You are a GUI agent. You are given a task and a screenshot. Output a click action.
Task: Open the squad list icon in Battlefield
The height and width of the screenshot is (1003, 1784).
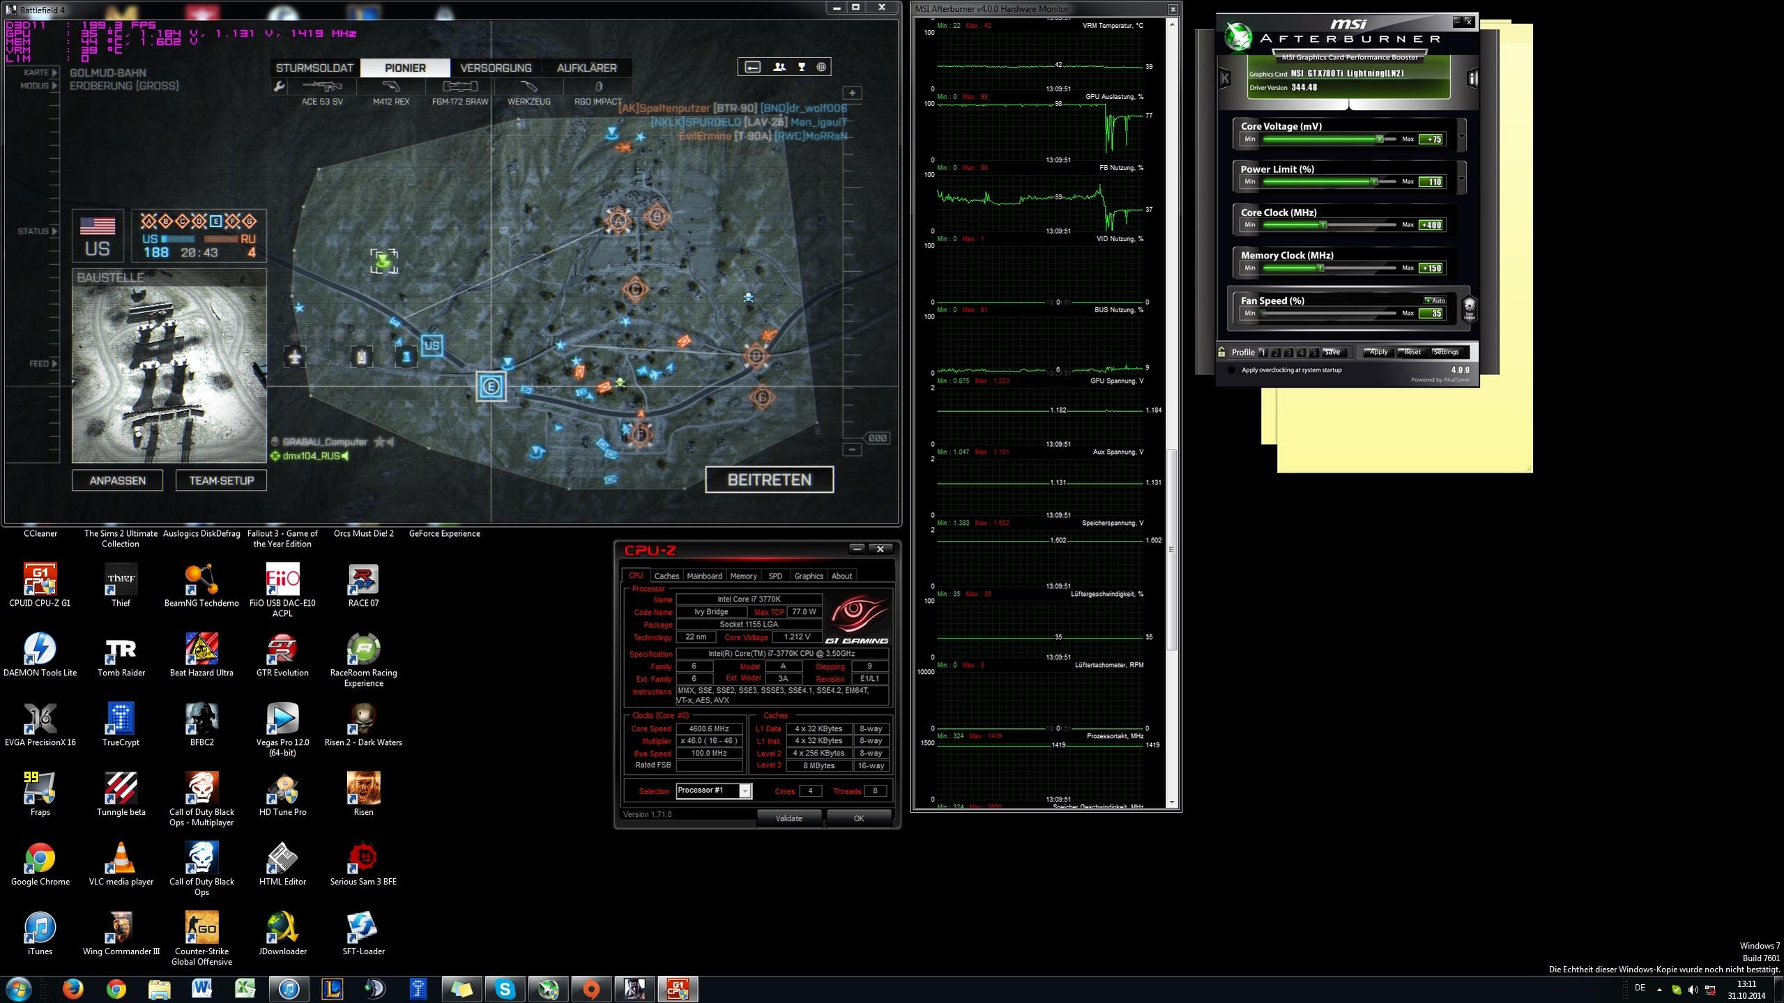pos(779,67)
